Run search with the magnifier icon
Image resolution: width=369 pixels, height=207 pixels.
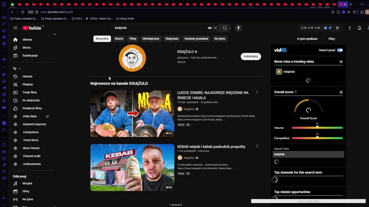pyautogui.click(x=225, y=28)
